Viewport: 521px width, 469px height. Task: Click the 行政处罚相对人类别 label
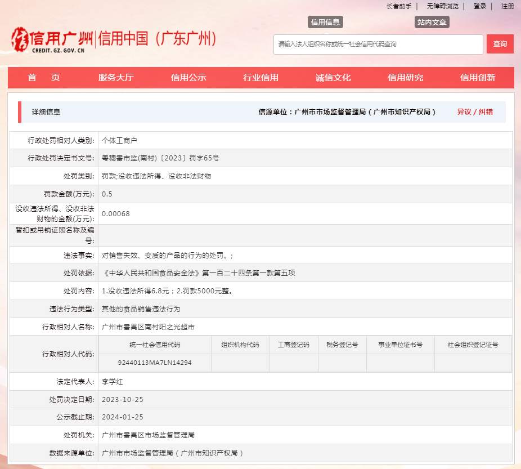tap(61, 141)
